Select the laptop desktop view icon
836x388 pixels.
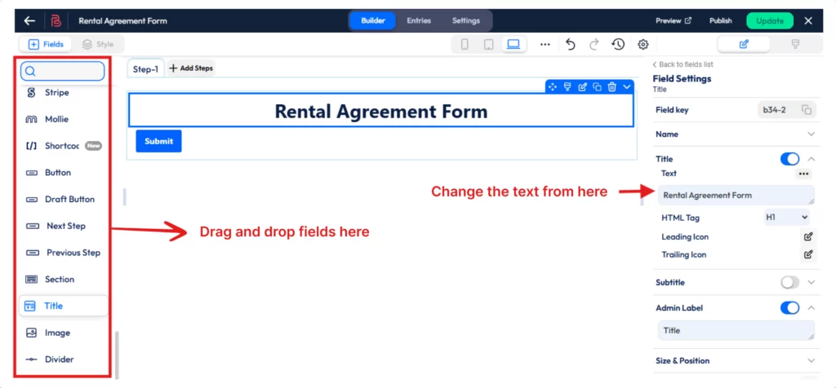coord(514,44)
